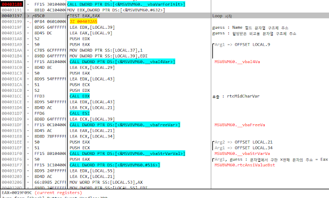Select address 00403199
Image resolution: width=329 pixels, height=198 pixels.
click(12, 22)
